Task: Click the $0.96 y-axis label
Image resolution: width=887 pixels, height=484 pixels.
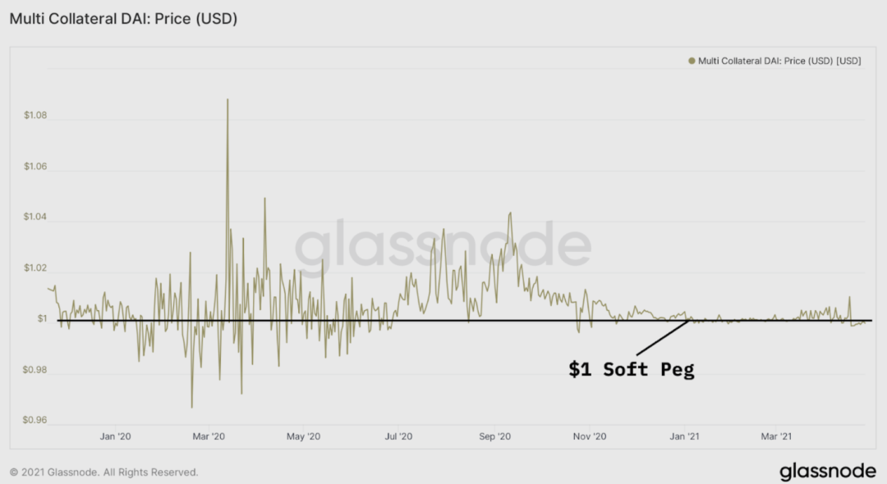Action: click(x=34, y=420)
